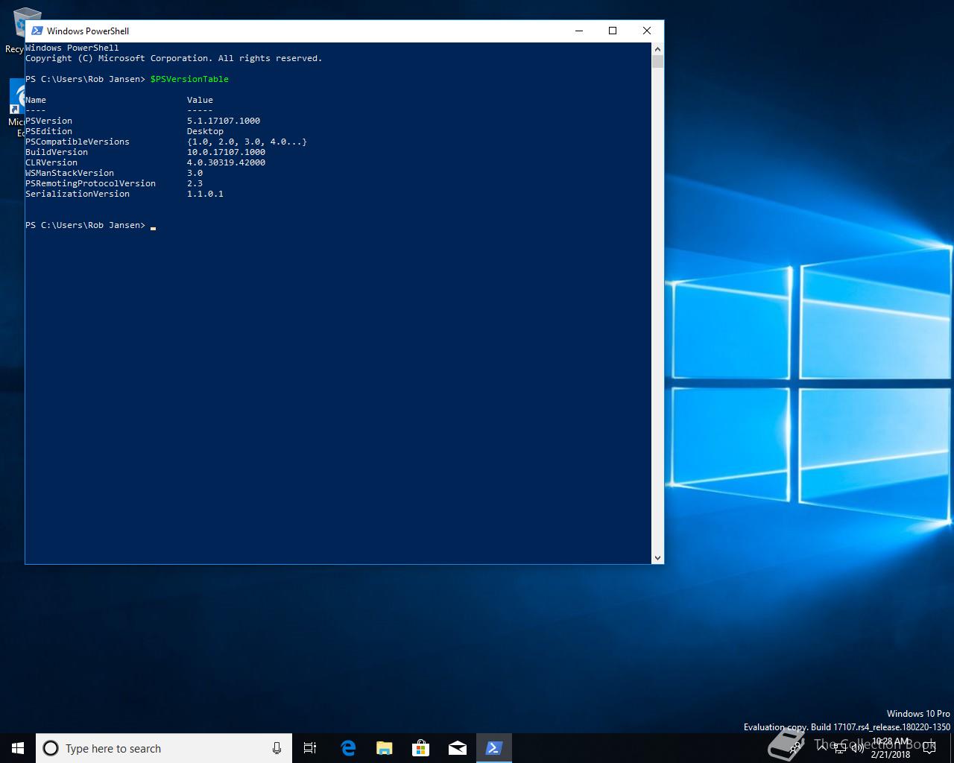This screenshot has height=763, width=954.
Task: Click the BuildVersion value 10.0.17107.1000
Action: click(x=226, y=152)
